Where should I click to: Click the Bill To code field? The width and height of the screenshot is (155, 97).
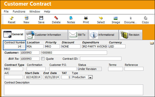[30, 59]
